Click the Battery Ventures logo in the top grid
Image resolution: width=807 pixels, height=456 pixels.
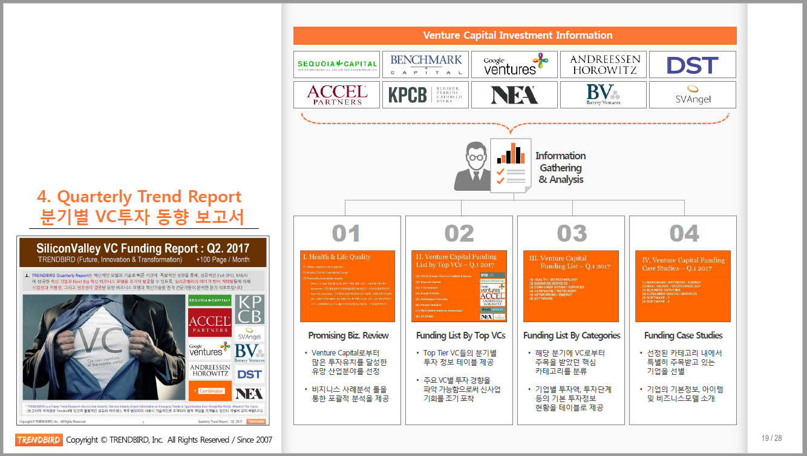(x=604, y=94)
